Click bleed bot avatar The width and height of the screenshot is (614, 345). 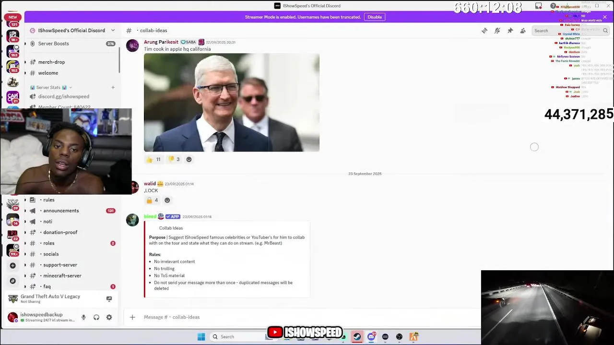pyautogui.click(x=132, y=220)
